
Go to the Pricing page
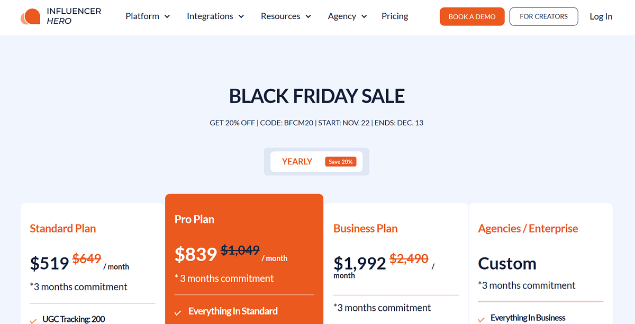395,16
